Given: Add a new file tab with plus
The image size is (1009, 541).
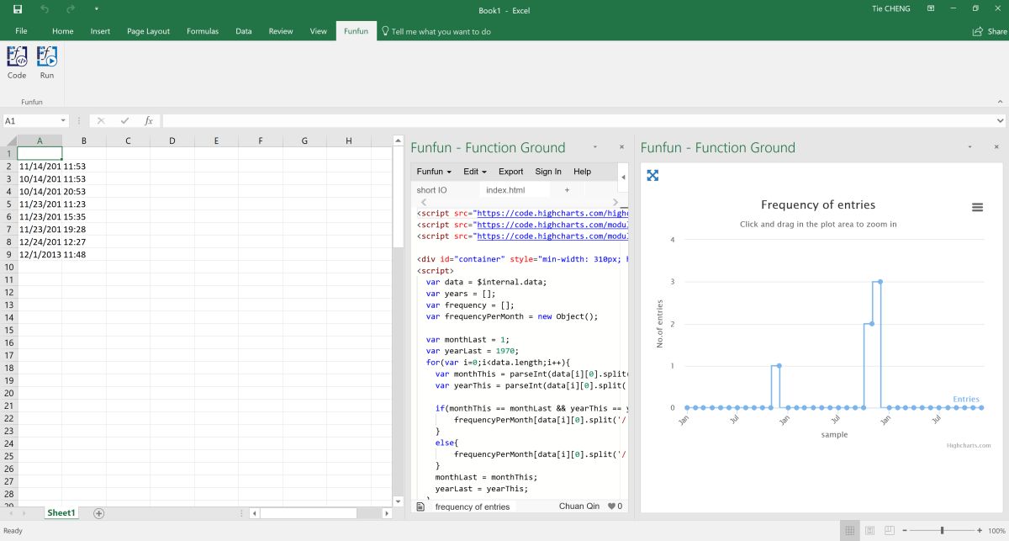Looking at the screenshot, I should [x=567, y=190].
